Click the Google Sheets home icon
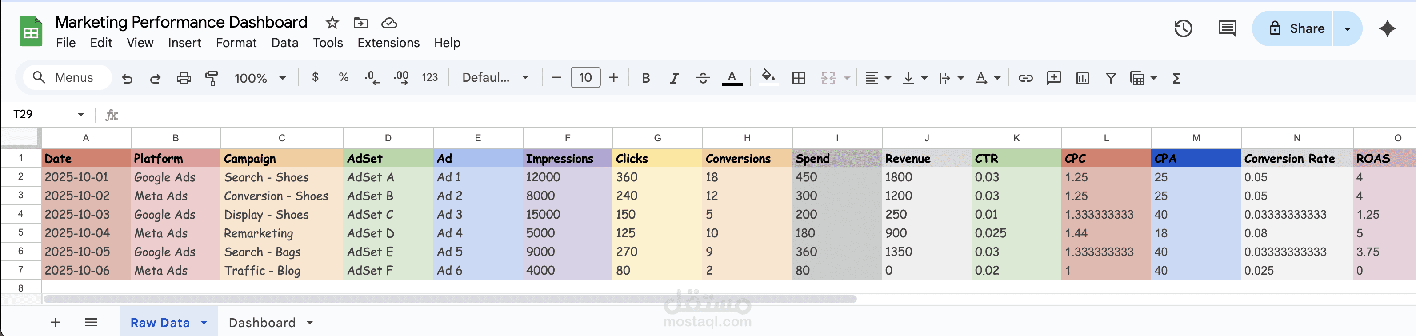This screenshot has width=1416, height=336. click(31, 32)
